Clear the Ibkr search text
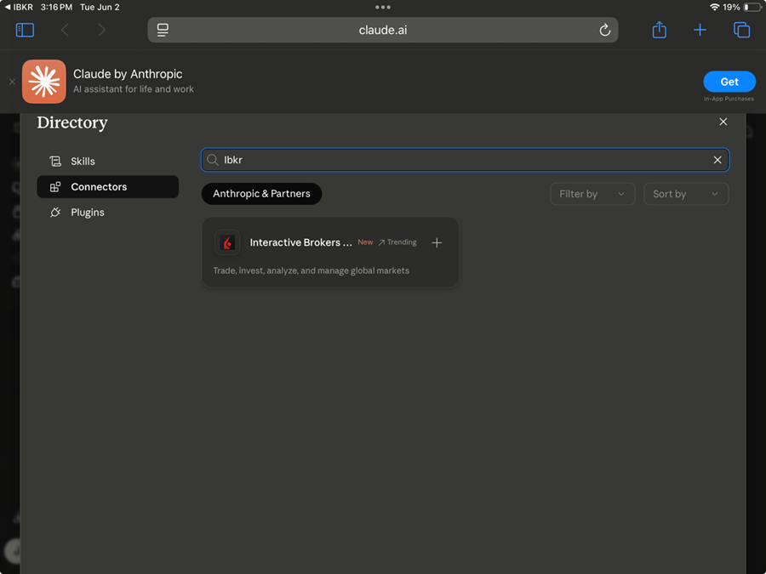 (x=717, y=160)
